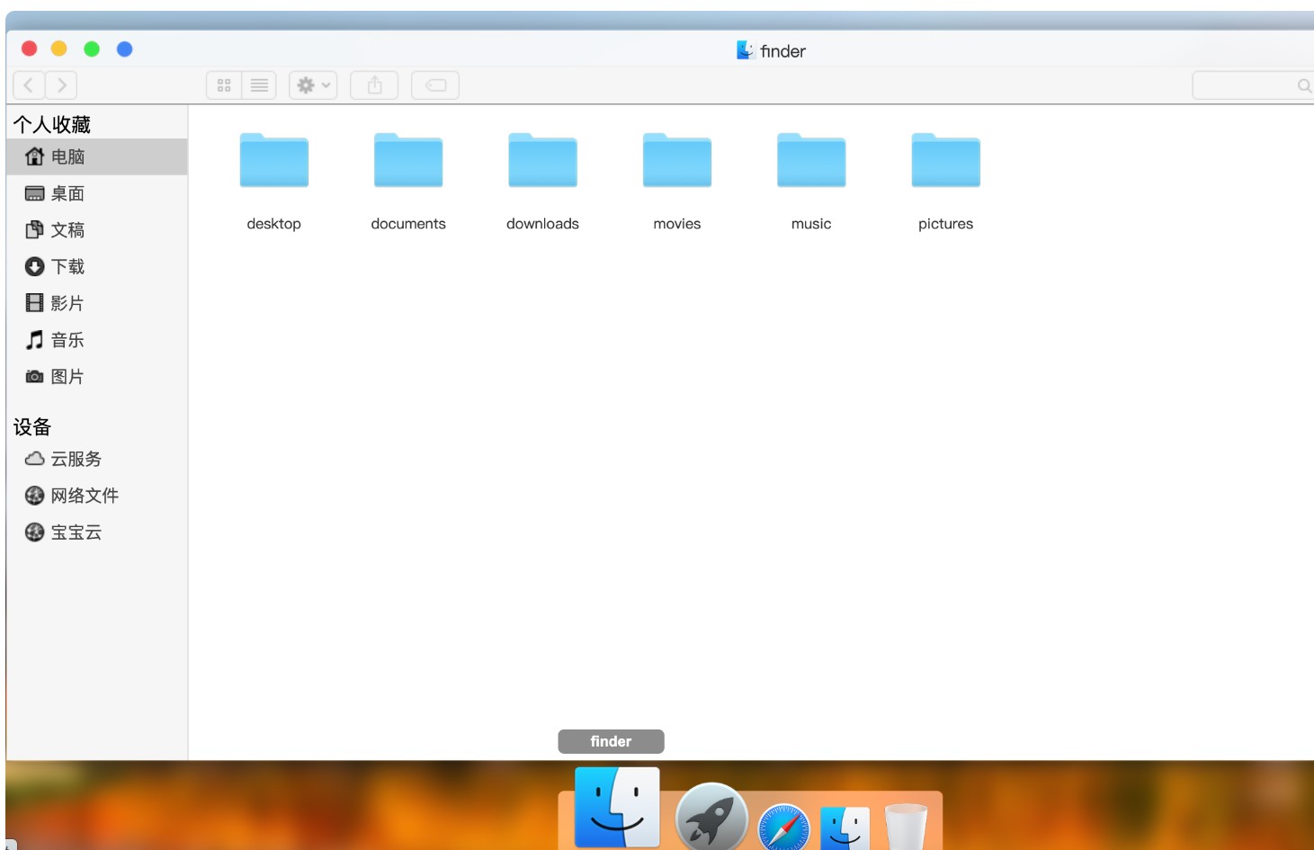Open Safari compass in the dock
The width and height of the screenshot is (1314, 850).
point(783,828)
